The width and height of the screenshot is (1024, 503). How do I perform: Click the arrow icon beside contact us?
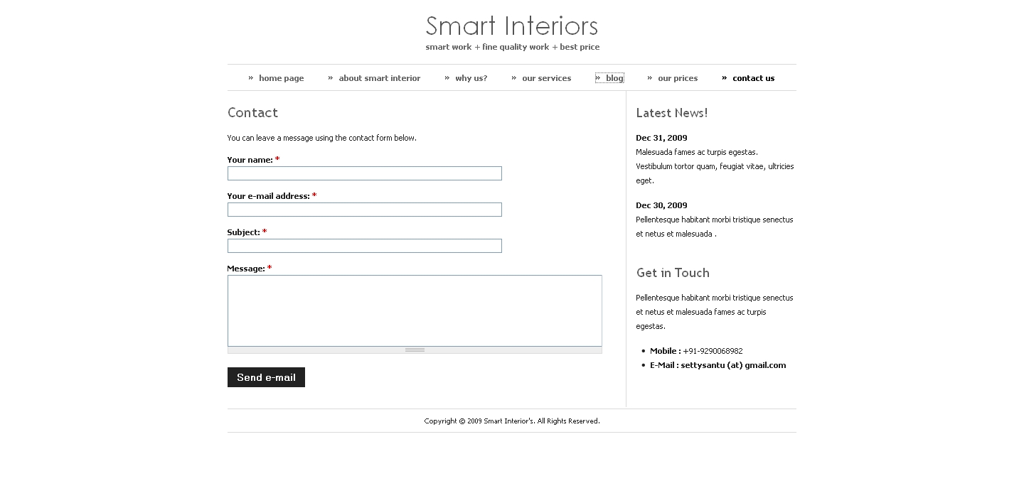[x=724, y=77]
